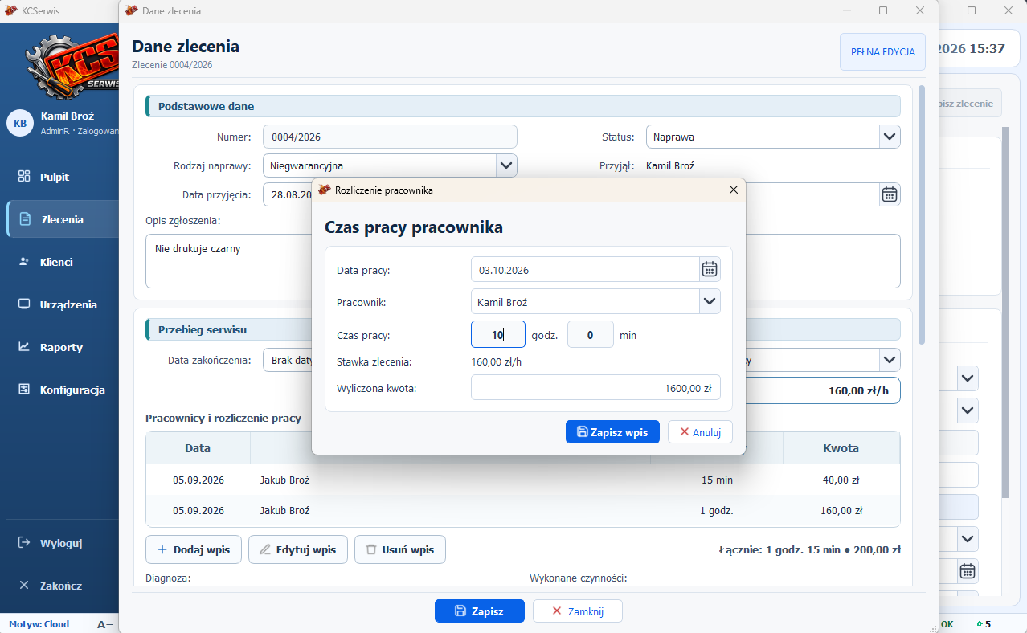Click the background KCSerwis window scrollbar
Viewport: 1027px width, 633px height.
[x=1004, y=312]
